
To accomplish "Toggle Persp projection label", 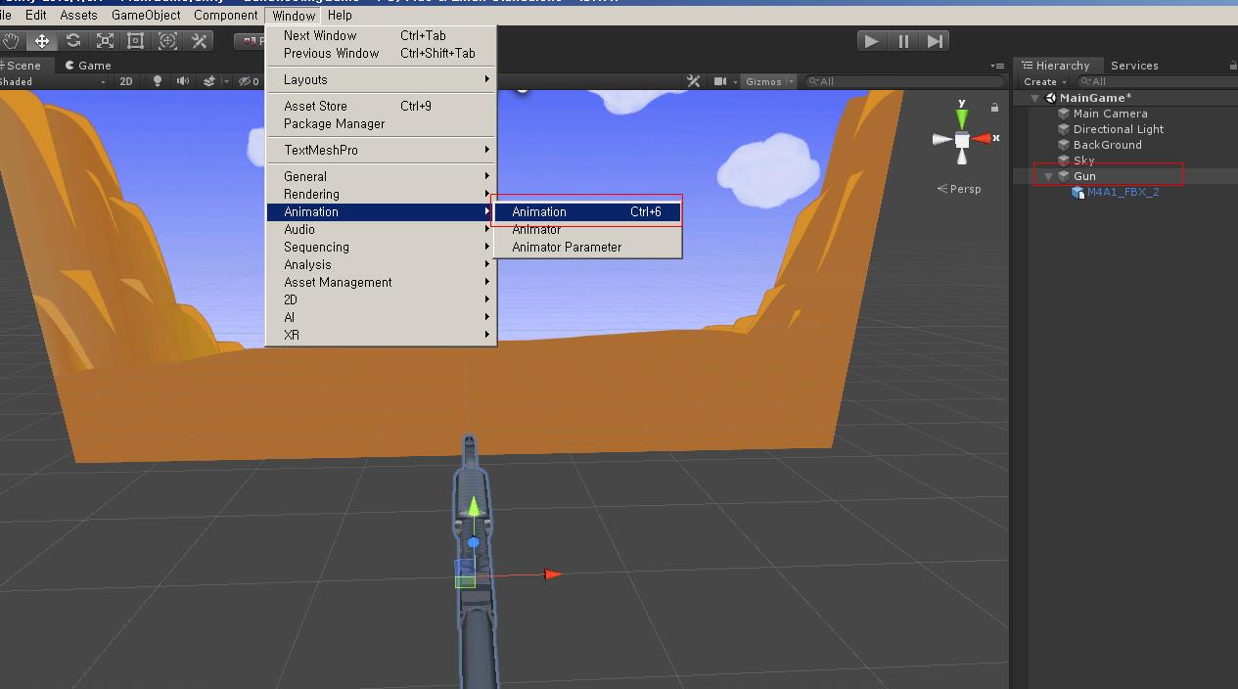I will [x=959, y=189].
